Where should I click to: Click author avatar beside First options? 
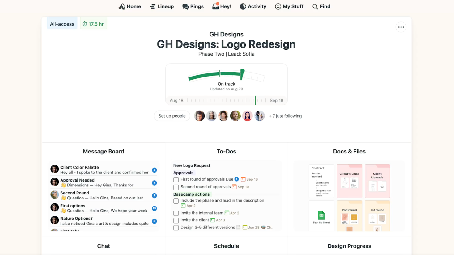pos(55,207)
